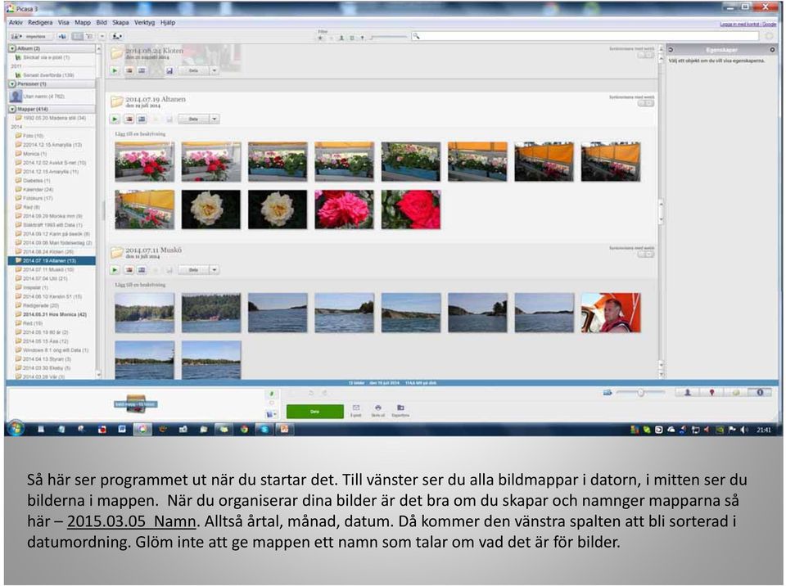Open the Arkiv menu
The image size is (786, 586).
click(x=16, y=23)
